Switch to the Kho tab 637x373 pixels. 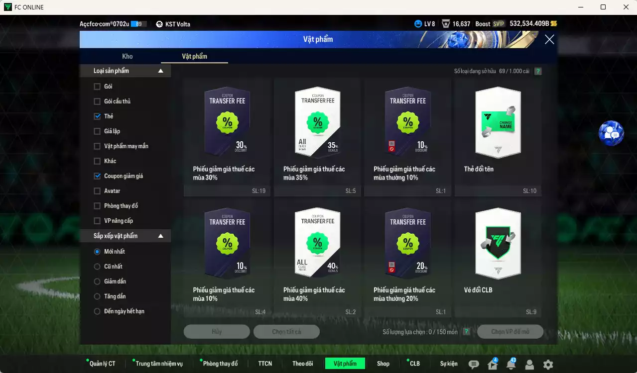127,56
